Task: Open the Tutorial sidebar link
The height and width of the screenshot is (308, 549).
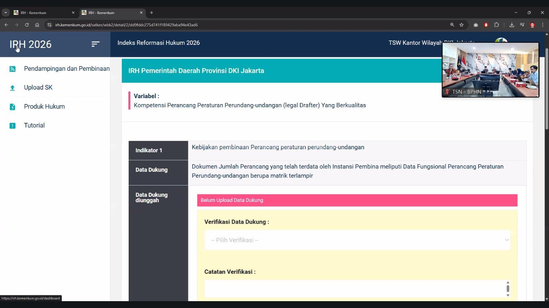Action: point(34,125)
